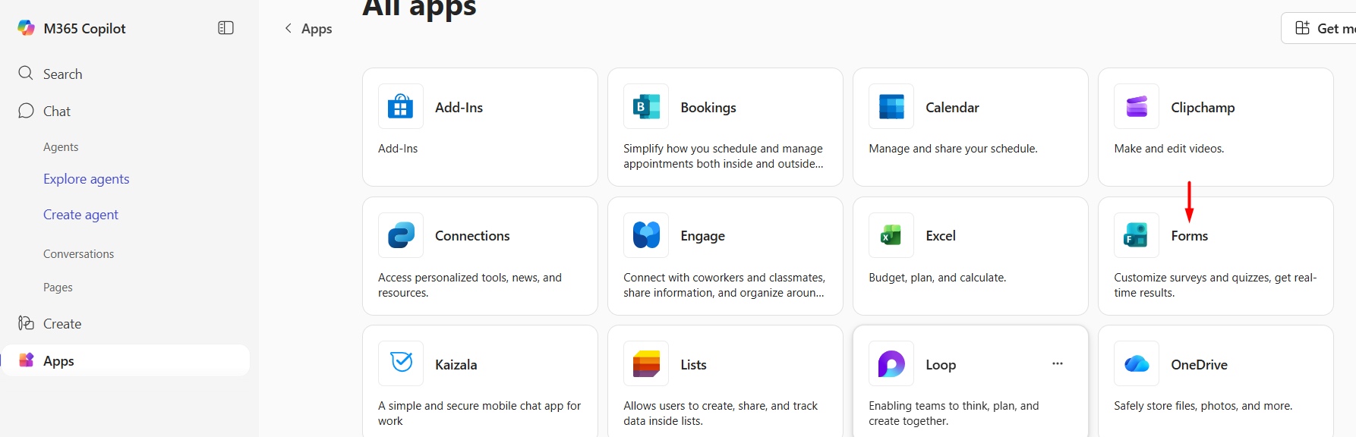Screen dimensions: 1356x437
Task: Open the Engage app icon
Action: 645,235
